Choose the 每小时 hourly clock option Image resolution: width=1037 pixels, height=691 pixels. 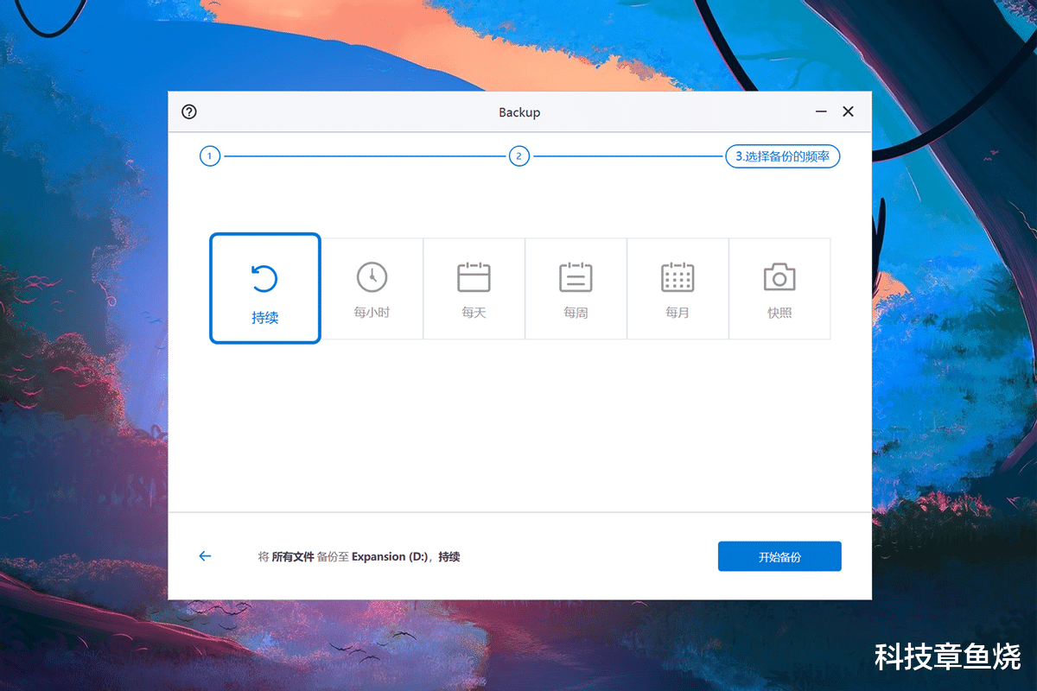372,288
